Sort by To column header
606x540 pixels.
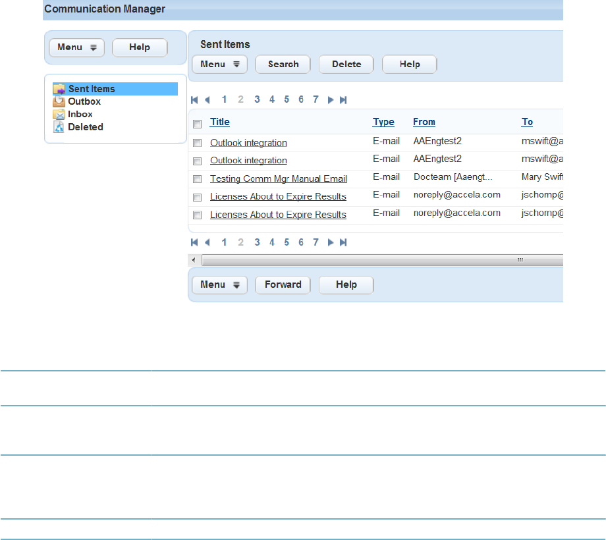pos(527,122)
